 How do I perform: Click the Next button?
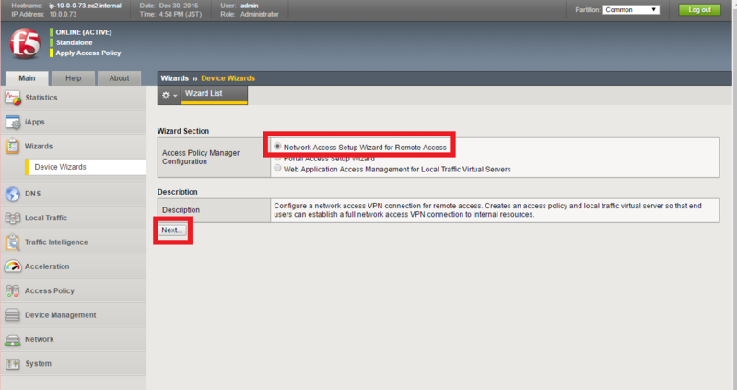(x=171, y=230)
